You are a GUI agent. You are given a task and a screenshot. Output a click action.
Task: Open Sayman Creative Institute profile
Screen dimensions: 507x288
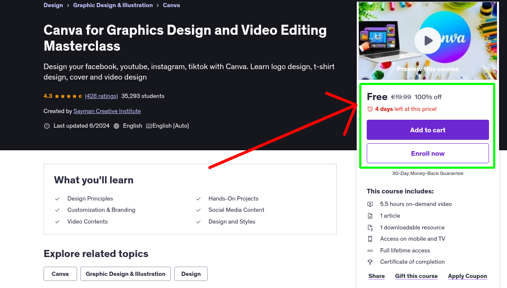point(107,111)
